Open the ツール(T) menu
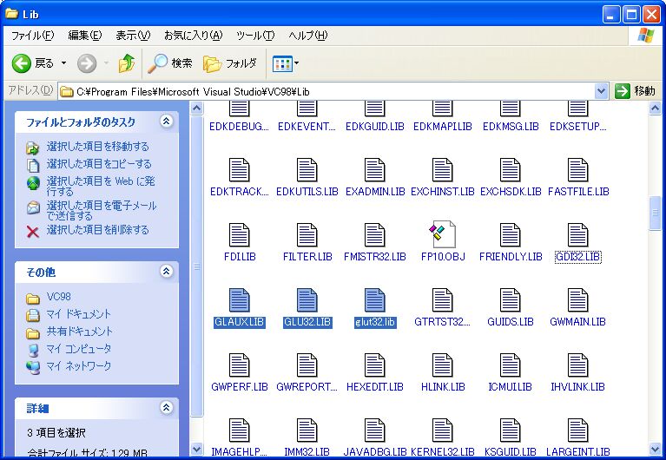Image resolution: width=666 pixels, height=460 pixels. pos(255,36)
